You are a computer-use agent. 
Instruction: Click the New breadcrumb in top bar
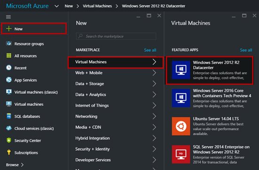(69, 6)
